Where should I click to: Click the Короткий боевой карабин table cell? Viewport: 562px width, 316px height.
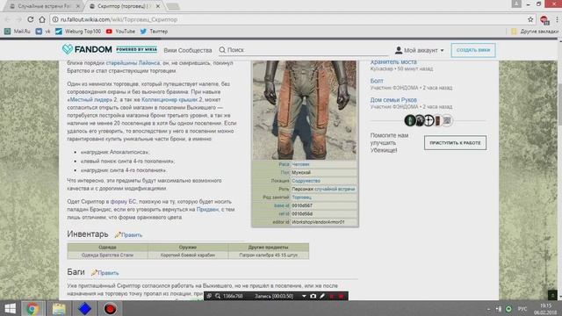point(188,255)
